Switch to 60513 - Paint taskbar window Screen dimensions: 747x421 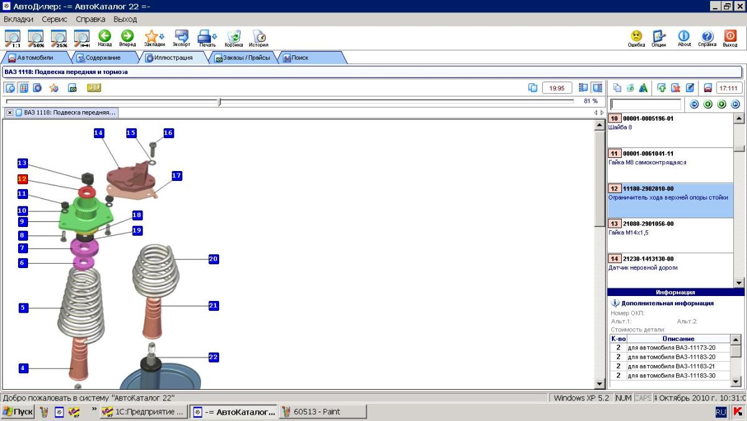pyautogui.click(x=322, y=412)
